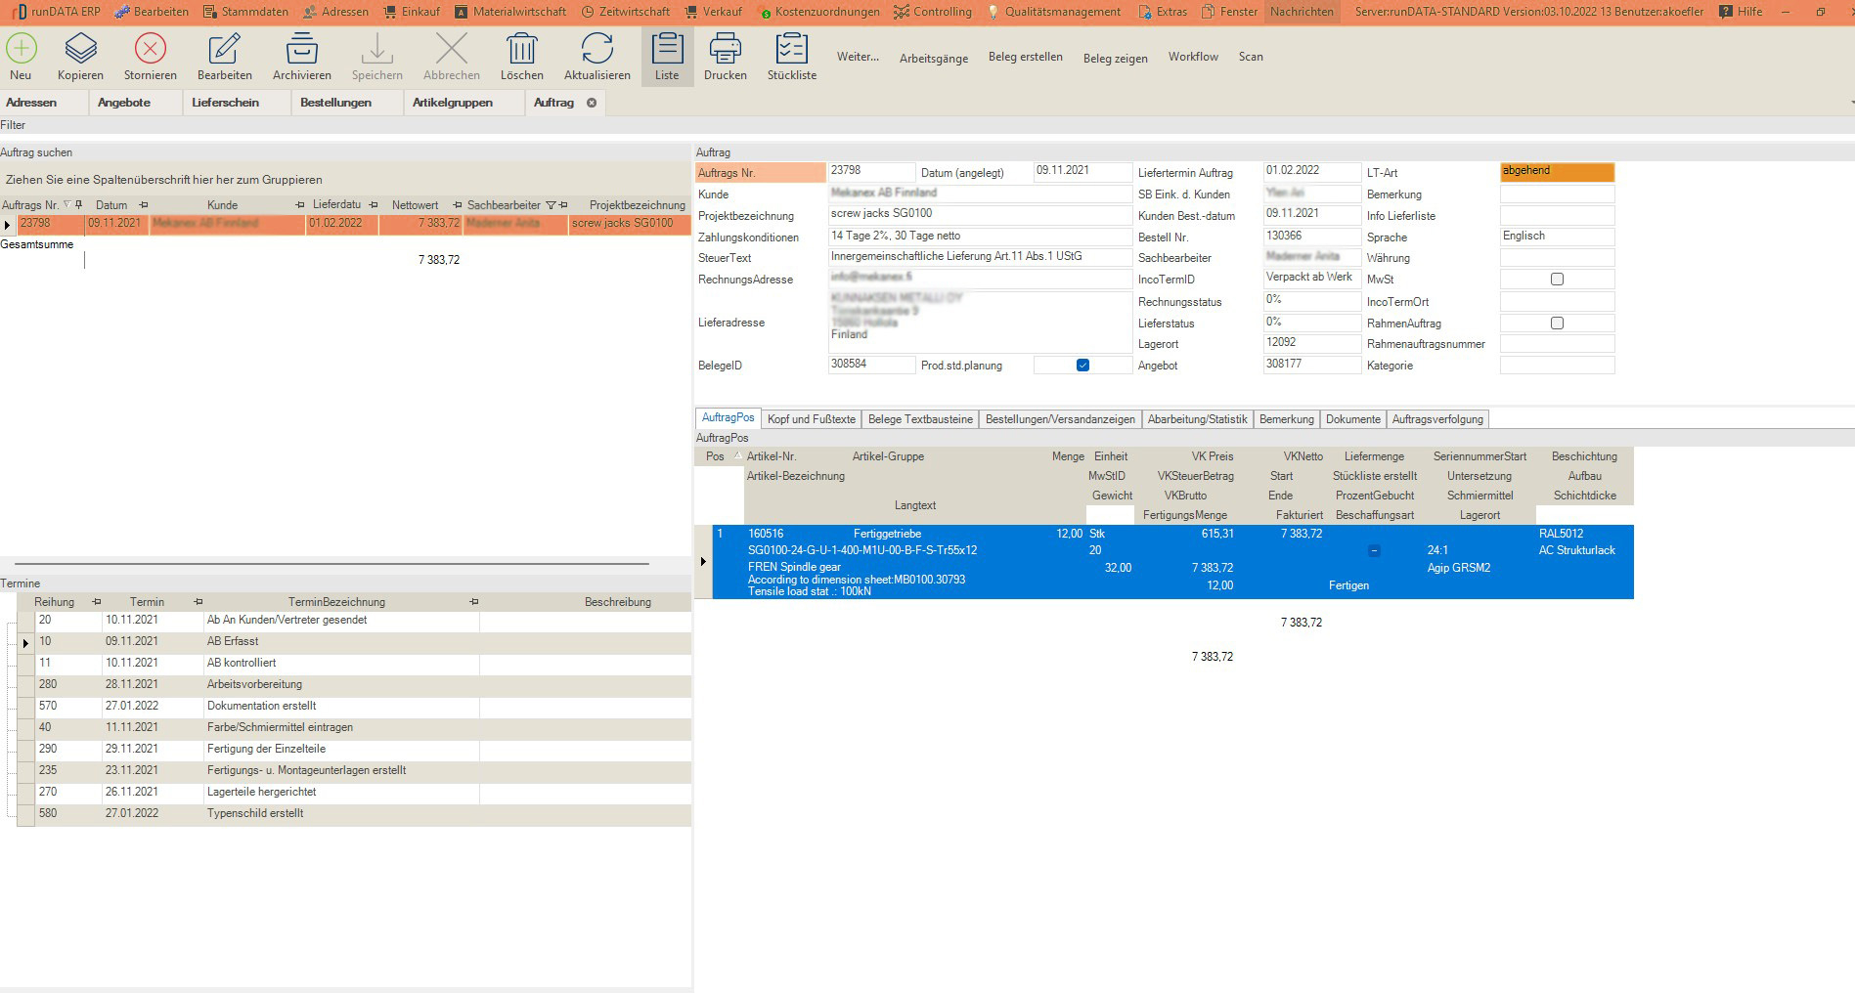Open the Stückliste checklist icon
Image resolution: width=1855 pixels, height=993 pixels.
coord(792,49)
